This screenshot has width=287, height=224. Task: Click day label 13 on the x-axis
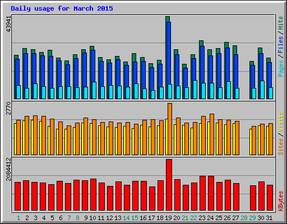[118, 218]
